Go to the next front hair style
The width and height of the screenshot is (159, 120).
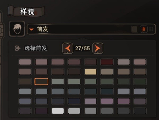pyautogui.click(x=98, y=48)
